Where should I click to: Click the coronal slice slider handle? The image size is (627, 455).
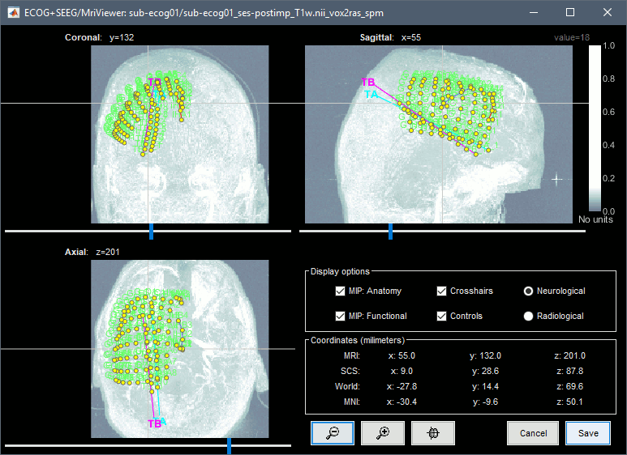[x=151, y=232]
